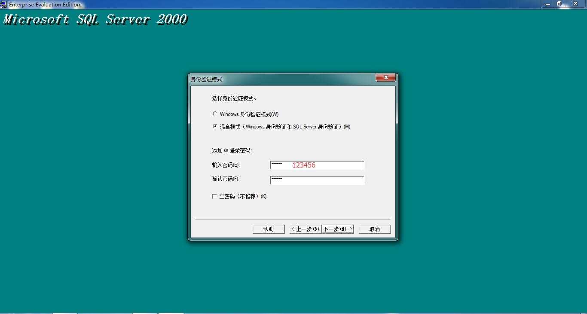Image resolution: width=587 pixels, height=314 pixels.
Task: Click the 身份验证模式 dialog title text
Action: (x=207, y=79)
